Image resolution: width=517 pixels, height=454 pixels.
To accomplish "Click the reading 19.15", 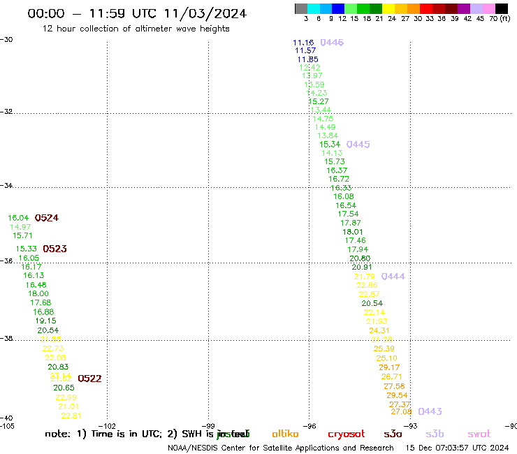I will pos(46,321).
